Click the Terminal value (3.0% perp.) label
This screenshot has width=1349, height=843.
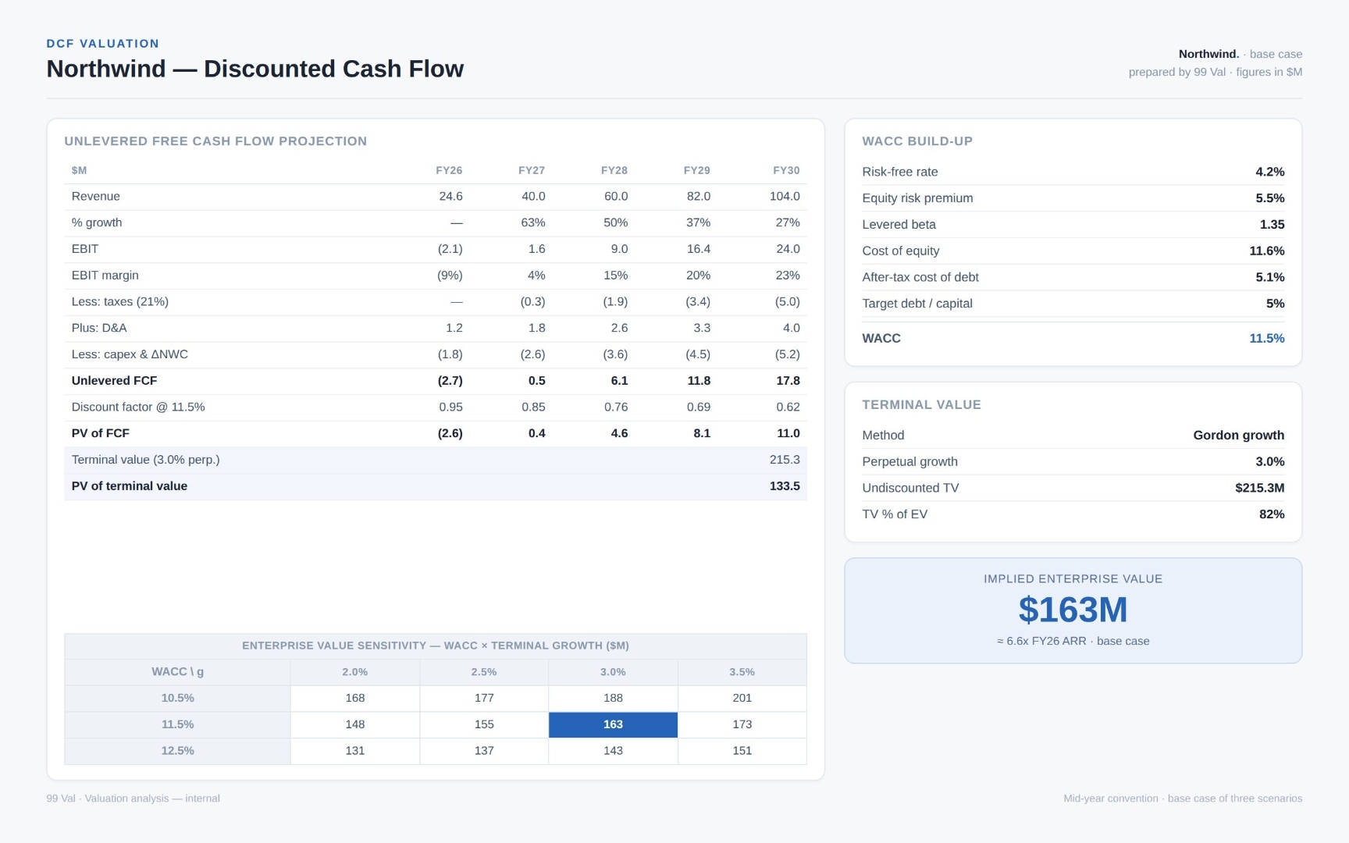click(145, 460)
